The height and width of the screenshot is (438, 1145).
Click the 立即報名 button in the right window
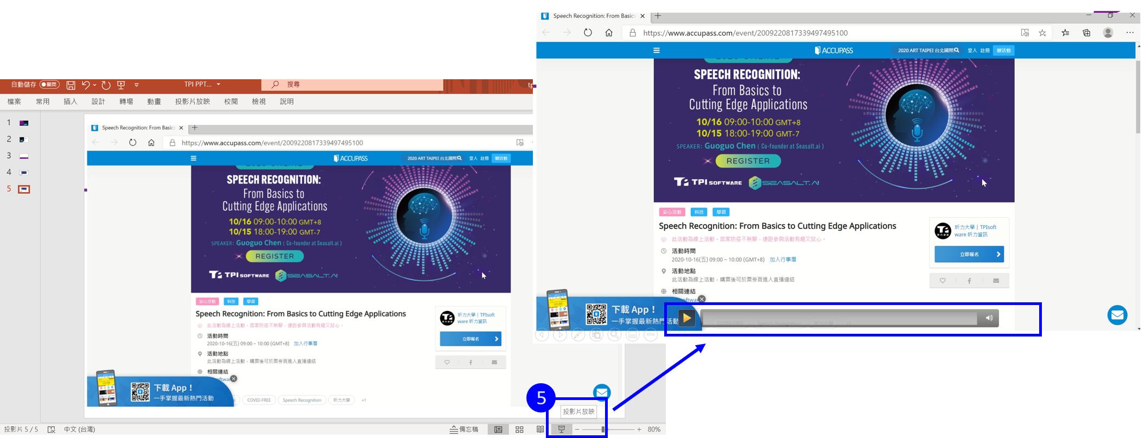pyautogui.click(x=969, y=254)
